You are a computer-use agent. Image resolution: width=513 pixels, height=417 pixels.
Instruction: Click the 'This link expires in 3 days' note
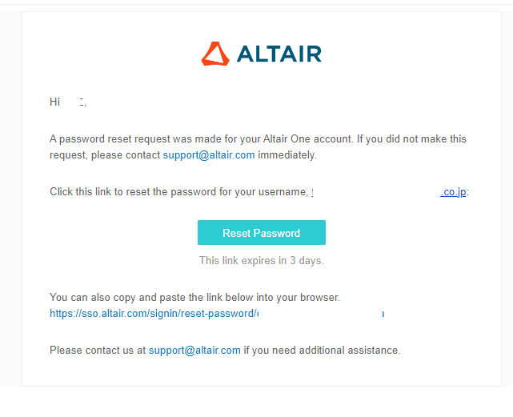coord(262,261)
